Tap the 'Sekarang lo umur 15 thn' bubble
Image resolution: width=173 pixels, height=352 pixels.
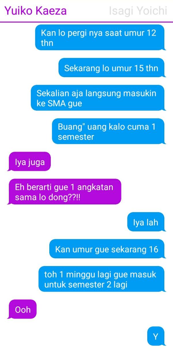111,68
